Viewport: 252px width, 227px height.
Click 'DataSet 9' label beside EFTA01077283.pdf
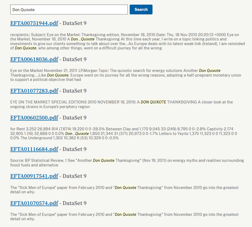74,91
